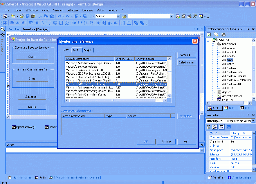Close the Ajouter une référence dialog
256x184 pixels.
click(x=195, y=41)
